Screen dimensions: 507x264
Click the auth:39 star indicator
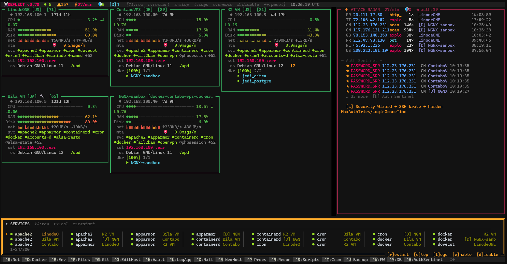(x=427, y=10)
